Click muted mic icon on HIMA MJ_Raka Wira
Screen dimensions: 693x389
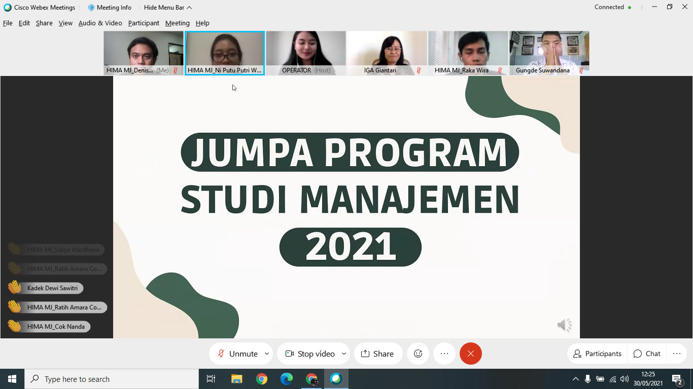500,70
